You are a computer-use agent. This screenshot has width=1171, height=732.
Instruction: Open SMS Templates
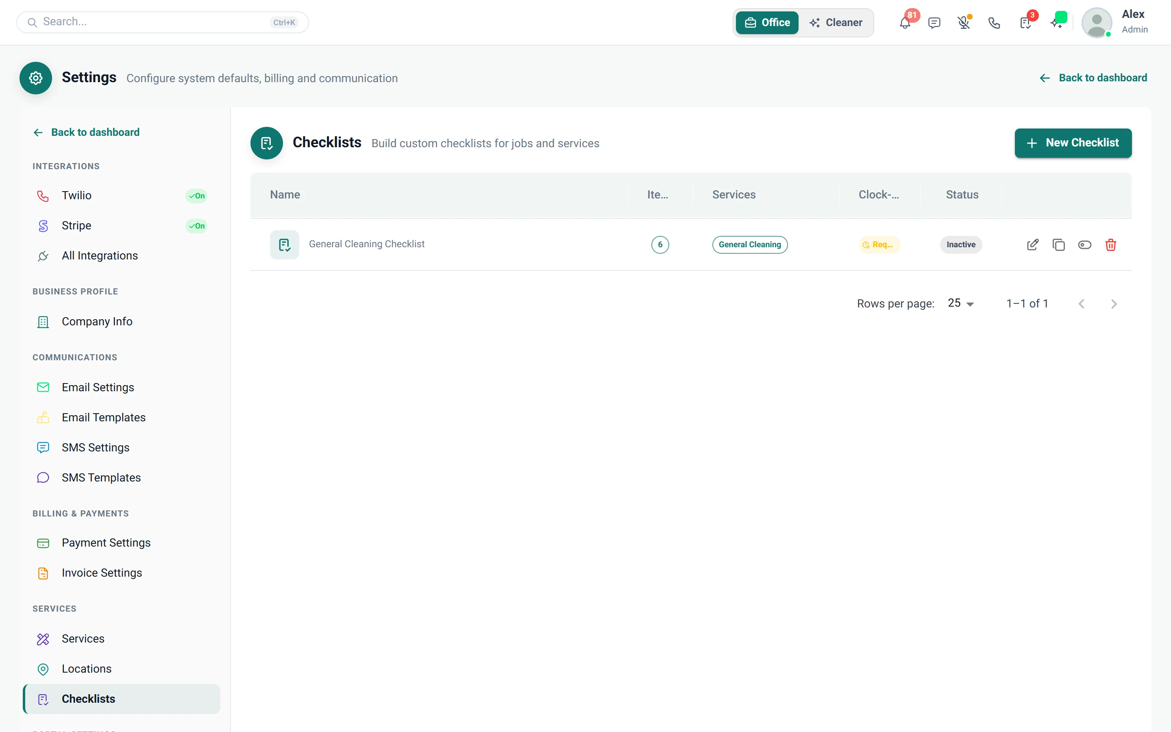pyautogui.click(x=122, y=477)
